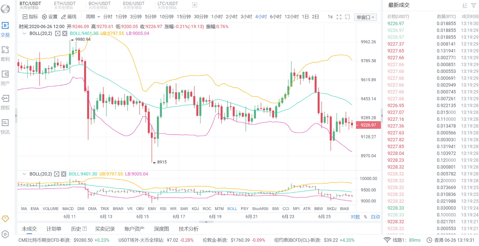Select the MACD indicator
The width and height of the screenshot is (479, 246).
(x=68, y=209)
